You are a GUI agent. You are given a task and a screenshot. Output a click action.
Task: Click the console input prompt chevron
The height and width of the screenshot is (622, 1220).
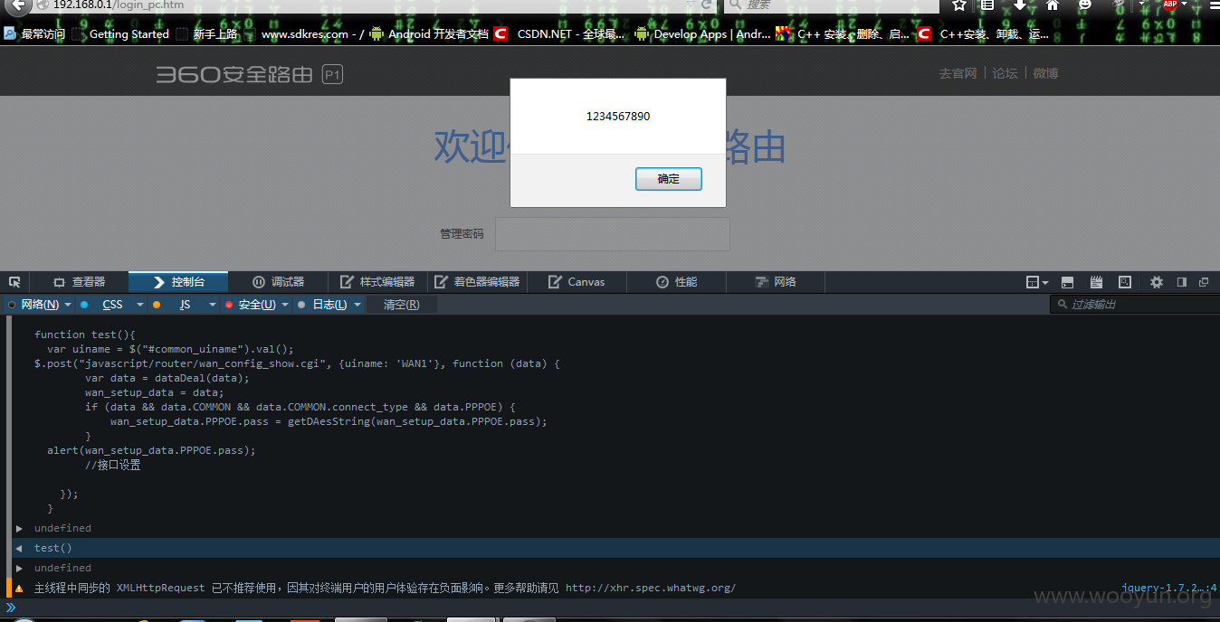pos(11,608)
